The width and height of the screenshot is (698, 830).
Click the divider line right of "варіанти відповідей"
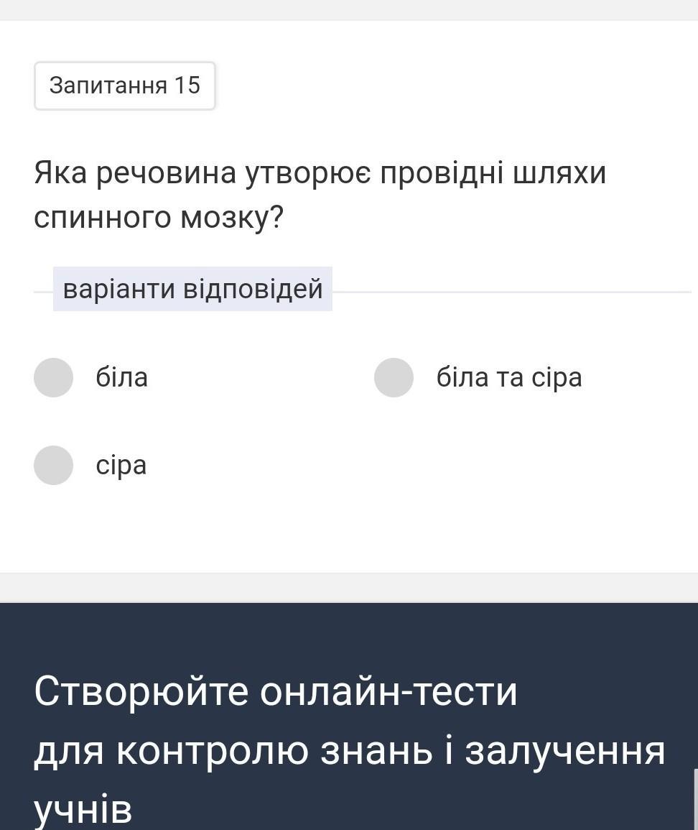tap(510, 292)
